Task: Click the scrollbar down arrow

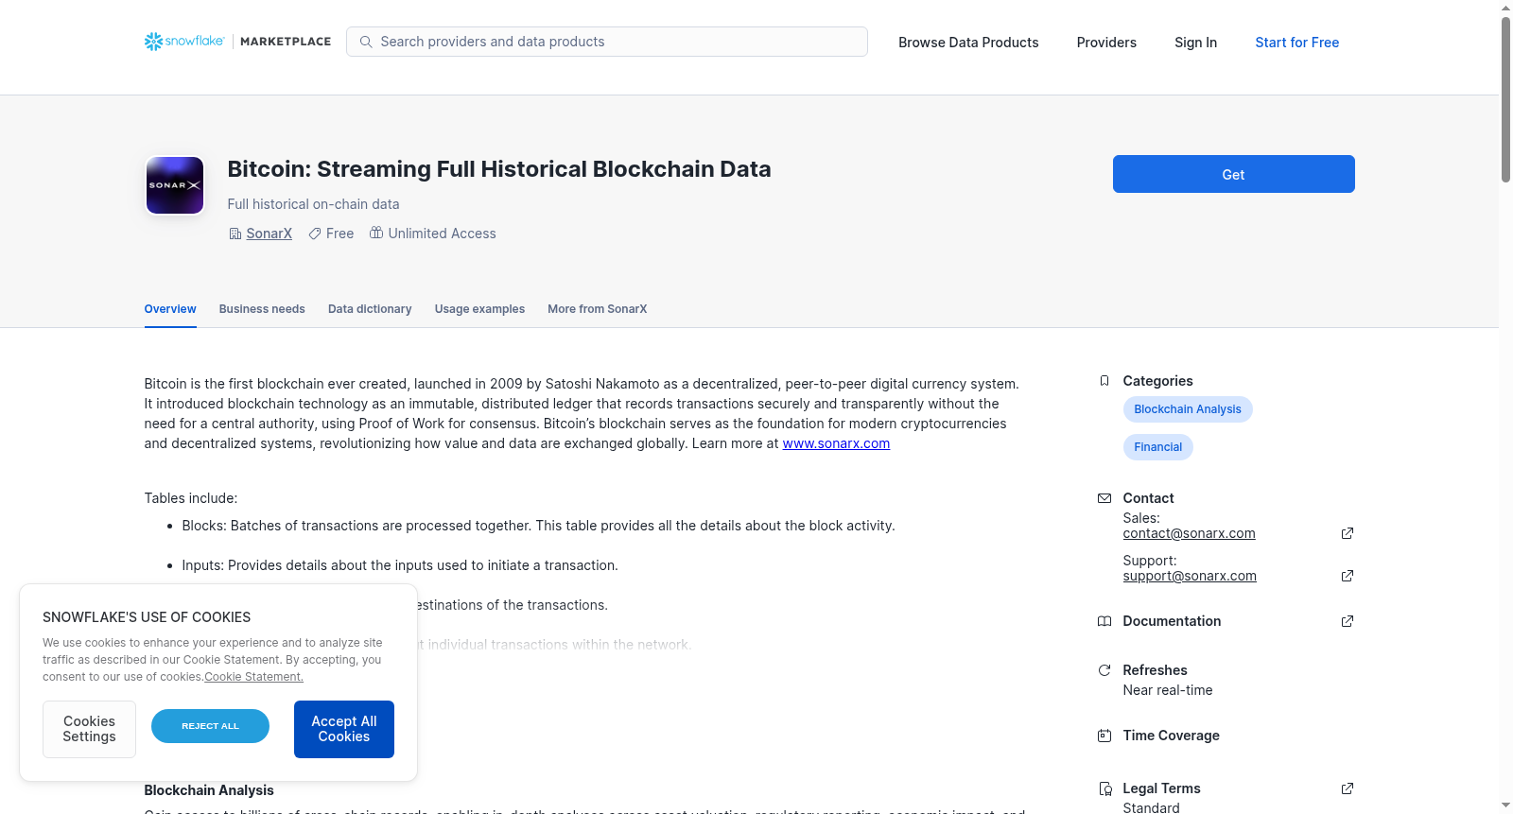Action: (1505, 805)
